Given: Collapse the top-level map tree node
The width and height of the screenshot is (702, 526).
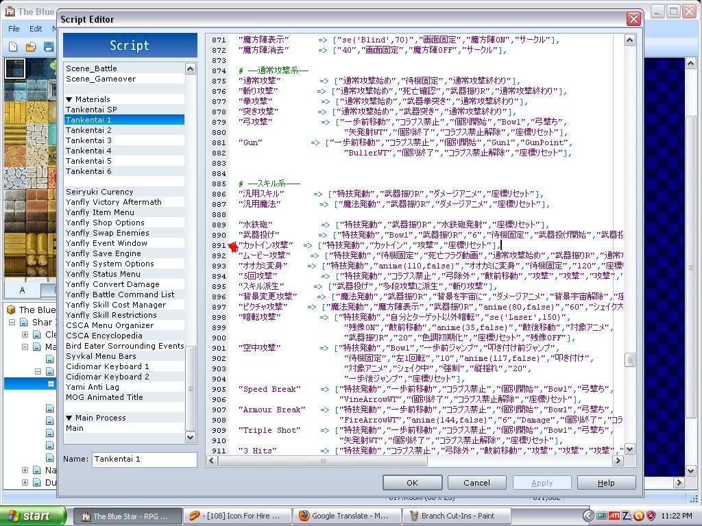Looking at the screenshot, I should 12,322.
